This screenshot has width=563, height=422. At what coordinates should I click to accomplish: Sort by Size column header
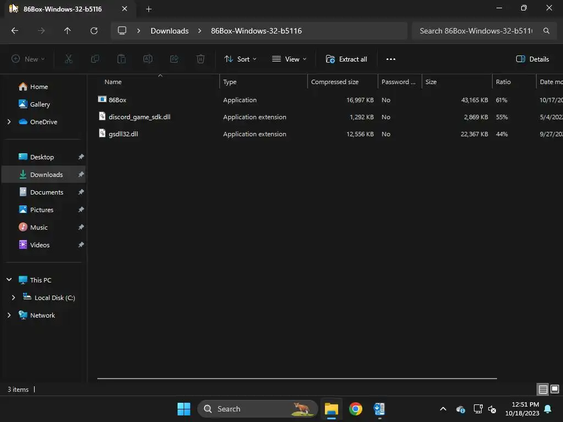(457, 82)
